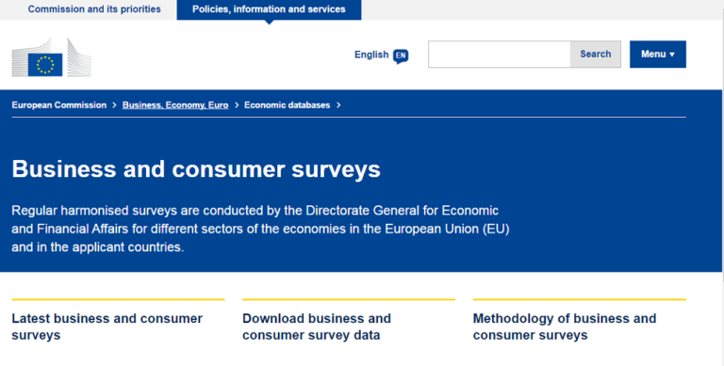Click chevron after European Commission breadcrumb
The width and height of the screenshot is (724, 366).
tap(114, 105)
